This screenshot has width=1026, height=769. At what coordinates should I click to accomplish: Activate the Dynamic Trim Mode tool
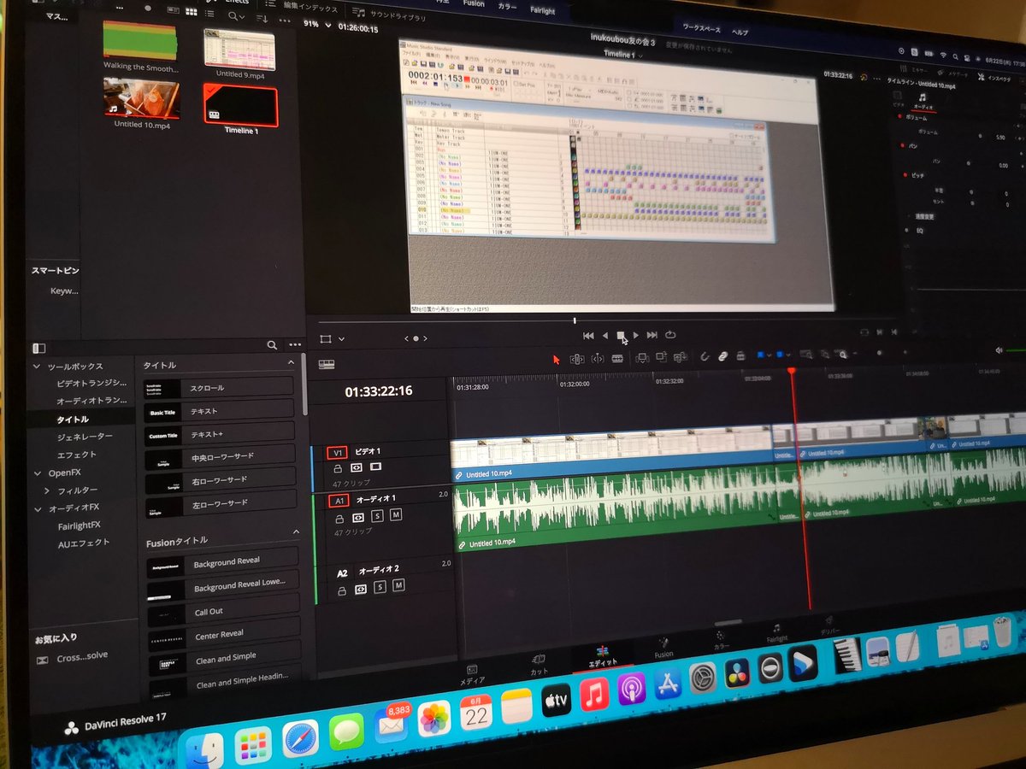598,359
